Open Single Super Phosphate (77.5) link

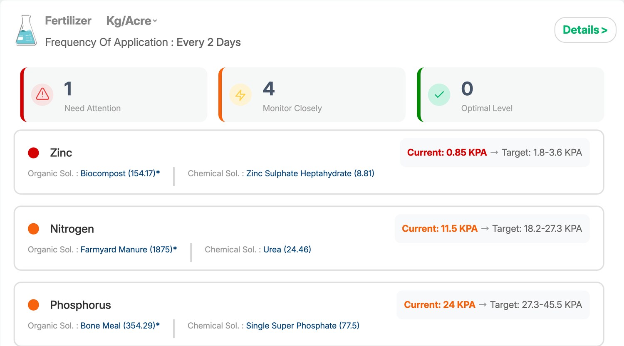coord(303,326)
